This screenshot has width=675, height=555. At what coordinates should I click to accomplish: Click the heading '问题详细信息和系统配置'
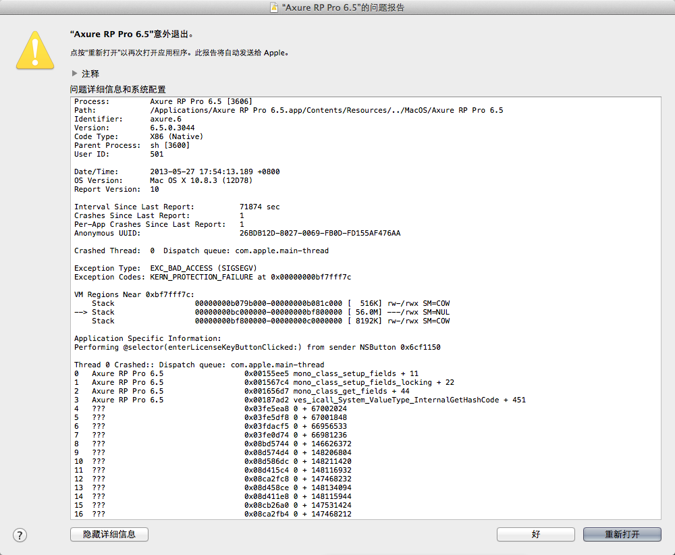[118, 90]
